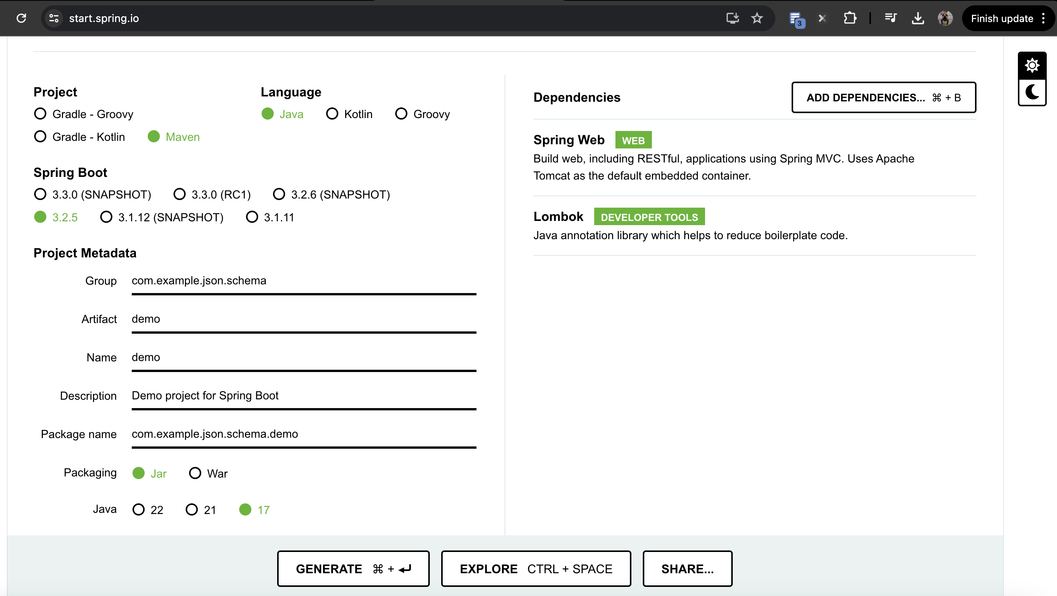Image resolution: width=1057 pixels, height=596 pixels.
Task: Reload the page with the refresh icon
Action: pos(21,19)
